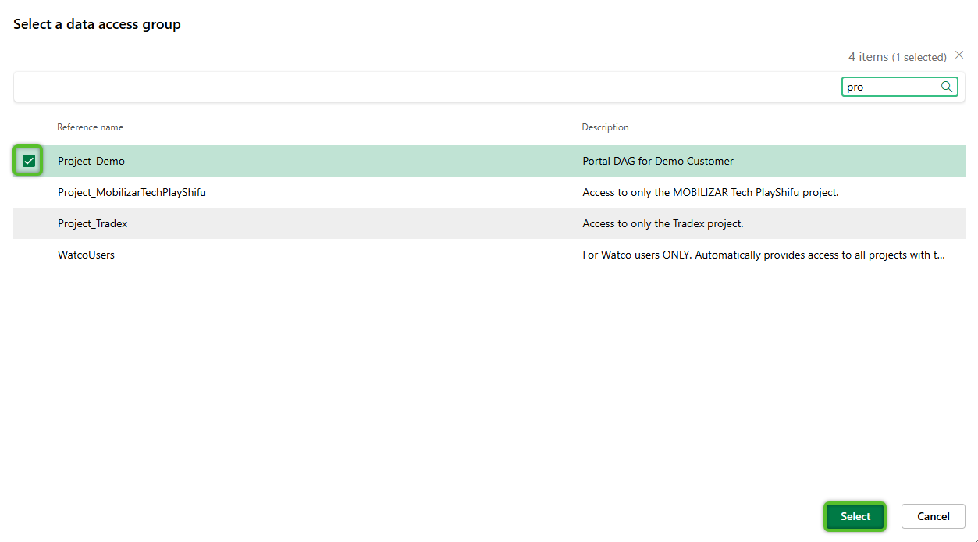Click the Cancel button

pos(933,516)
